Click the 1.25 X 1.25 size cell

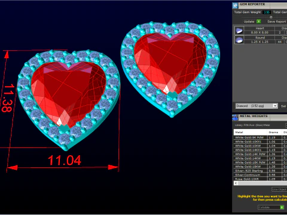(259, 42)
